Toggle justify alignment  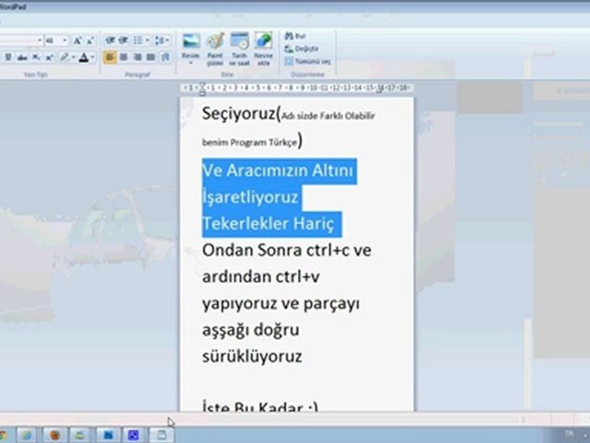(151, 57)
